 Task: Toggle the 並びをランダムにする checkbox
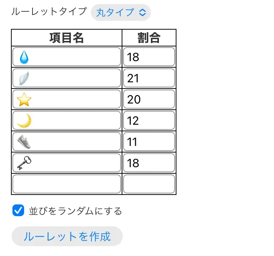[18, 211]
